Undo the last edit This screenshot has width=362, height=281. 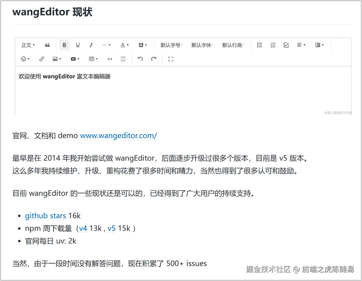coord(140,59)
